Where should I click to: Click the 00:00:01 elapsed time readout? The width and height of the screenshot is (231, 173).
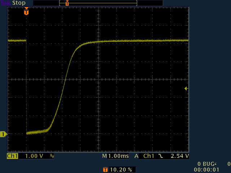(x=206, y=169)
